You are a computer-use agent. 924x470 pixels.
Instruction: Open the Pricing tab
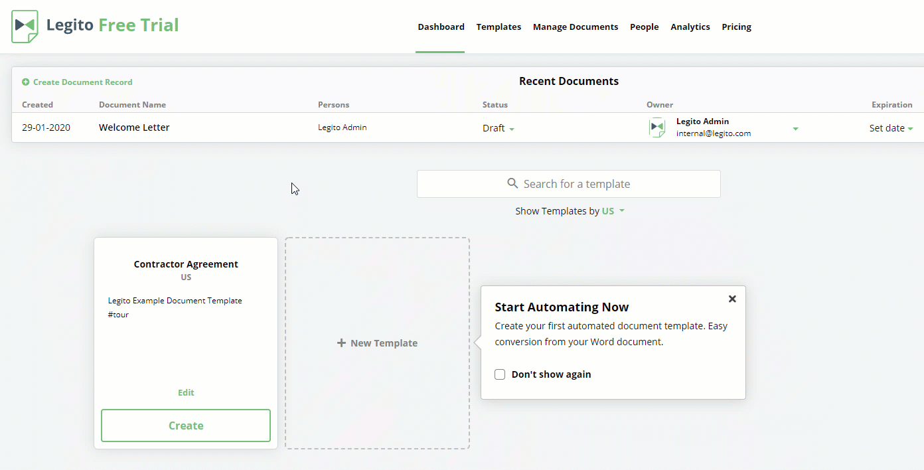pyautogui.click(x=737, y=27)
